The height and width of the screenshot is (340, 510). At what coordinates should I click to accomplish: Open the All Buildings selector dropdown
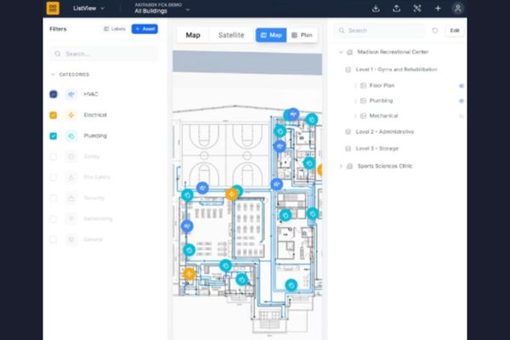161,11
